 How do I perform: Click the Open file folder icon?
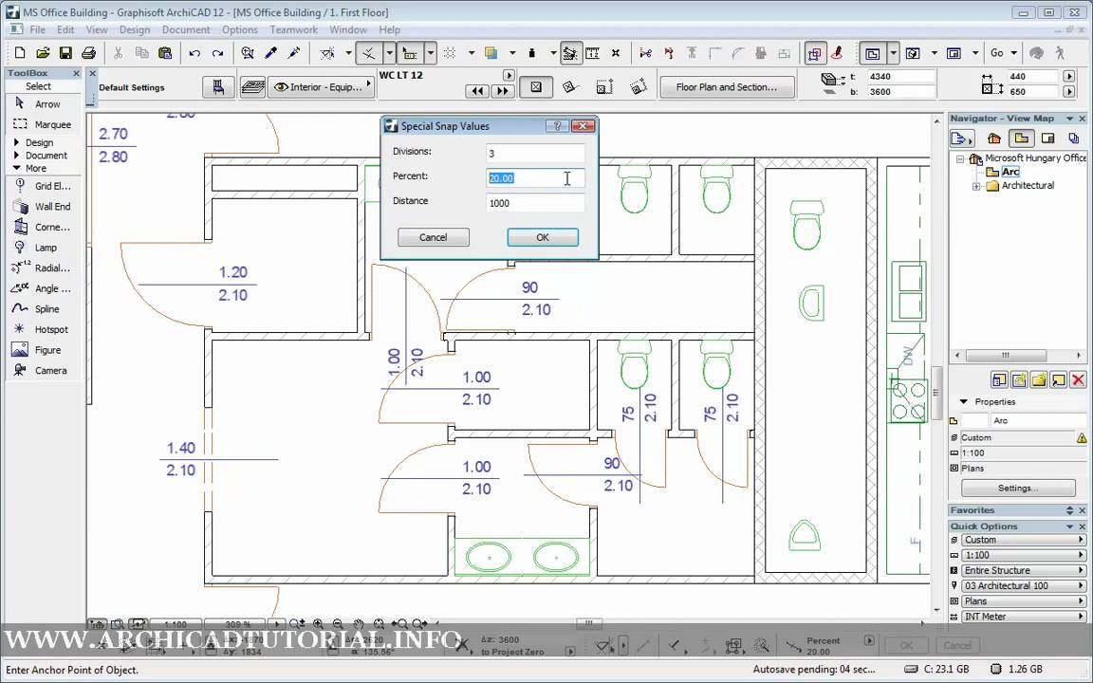[43, 53]
